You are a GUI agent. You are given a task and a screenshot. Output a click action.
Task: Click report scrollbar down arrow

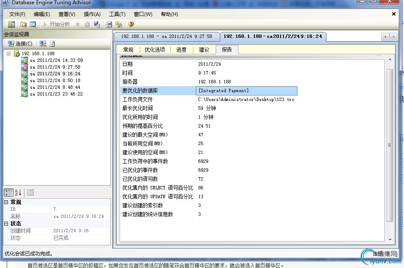pos(390,239)
